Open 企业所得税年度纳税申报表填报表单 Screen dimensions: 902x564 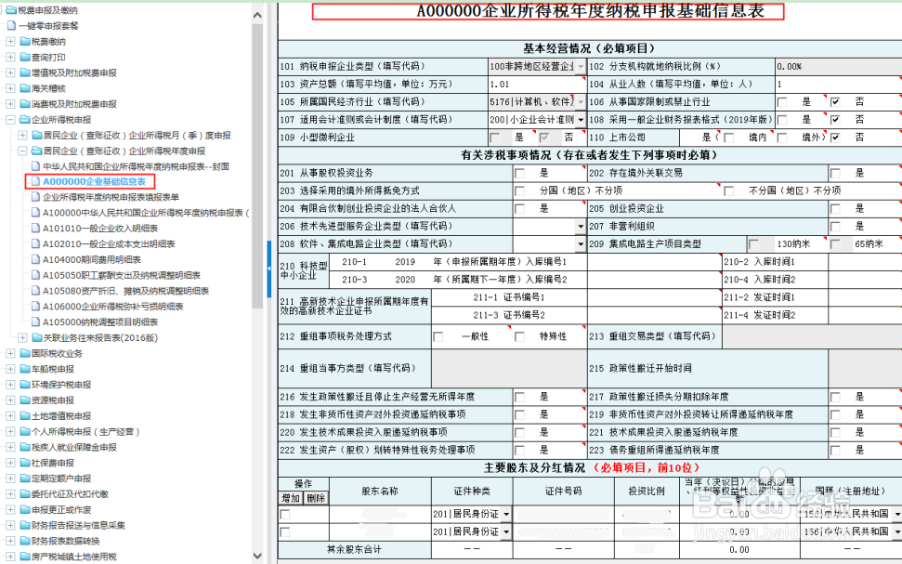pyautogui.click(x=111, y=197)
